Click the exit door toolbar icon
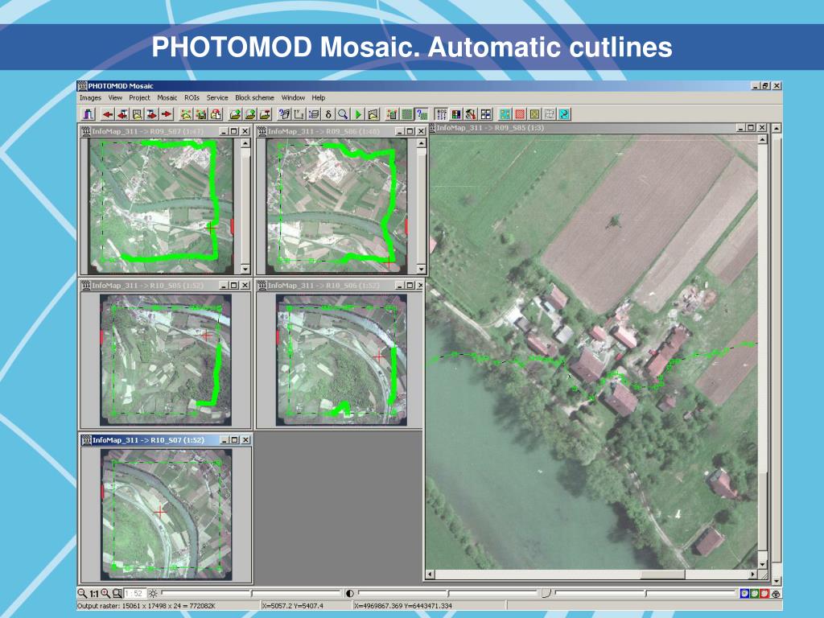Viewport: 824px width, 618px height. (89, 114)
